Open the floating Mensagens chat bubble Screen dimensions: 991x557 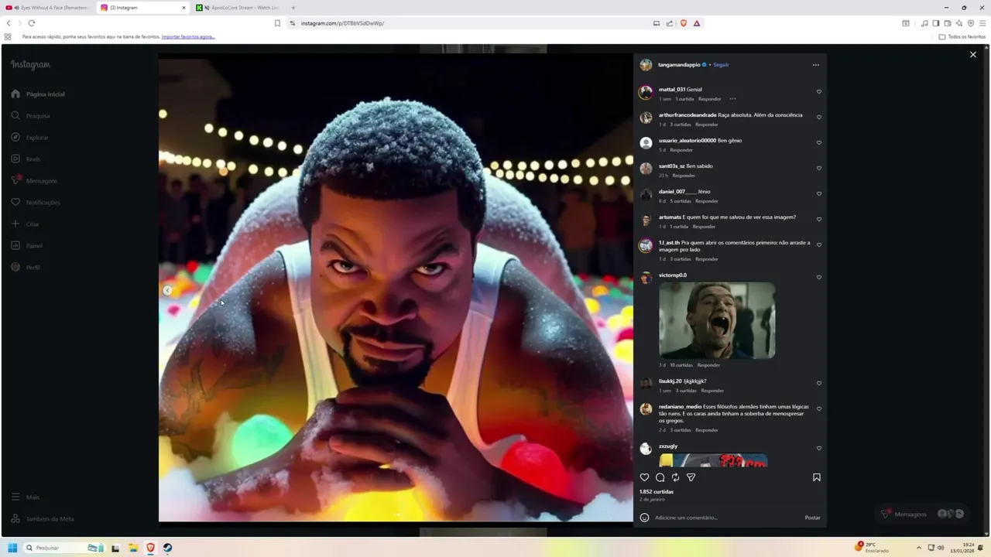pos(922,514)
